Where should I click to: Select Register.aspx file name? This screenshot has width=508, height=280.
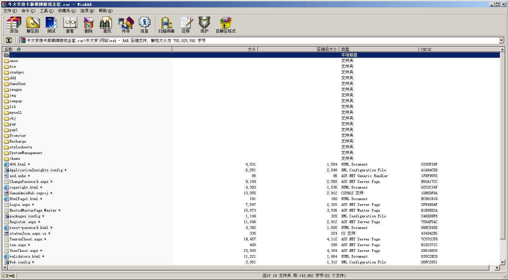(25, 222)
